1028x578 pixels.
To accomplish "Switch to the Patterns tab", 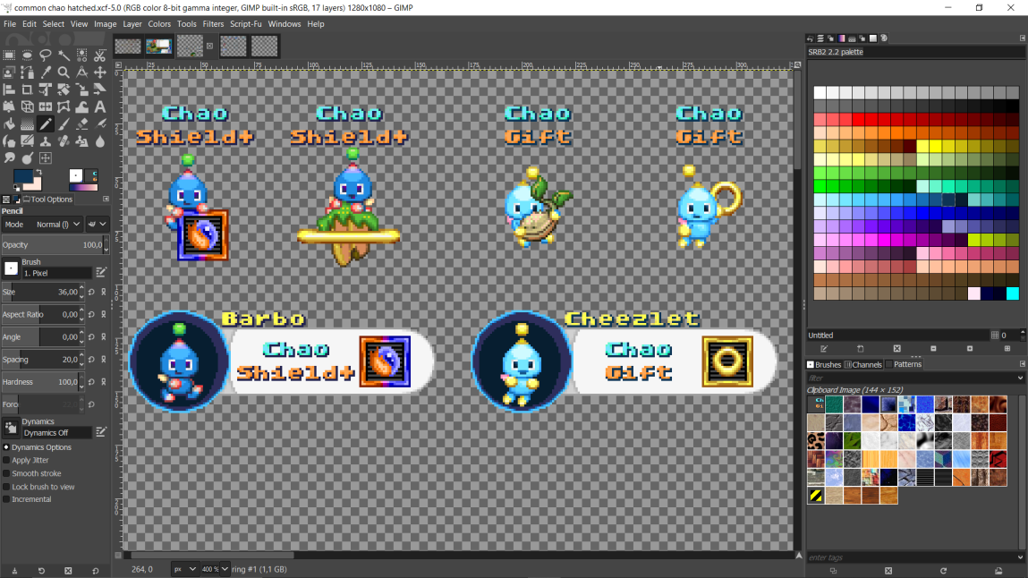I will tap(904, 364).
